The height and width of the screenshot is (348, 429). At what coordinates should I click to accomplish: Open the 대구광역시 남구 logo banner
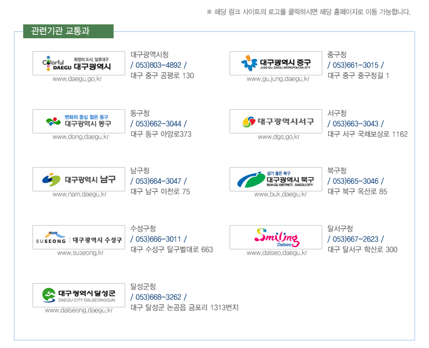coord(79,179)
